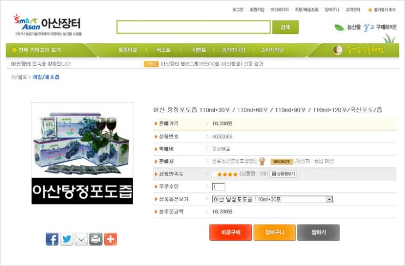Open 주문/배송조회 order tracking link
Viewport: 405px width, 266px height.
point(306,10)
